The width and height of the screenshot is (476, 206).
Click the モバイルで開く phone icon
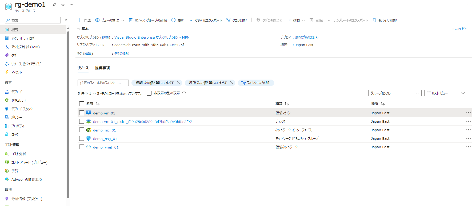click(x=374, y=20)
